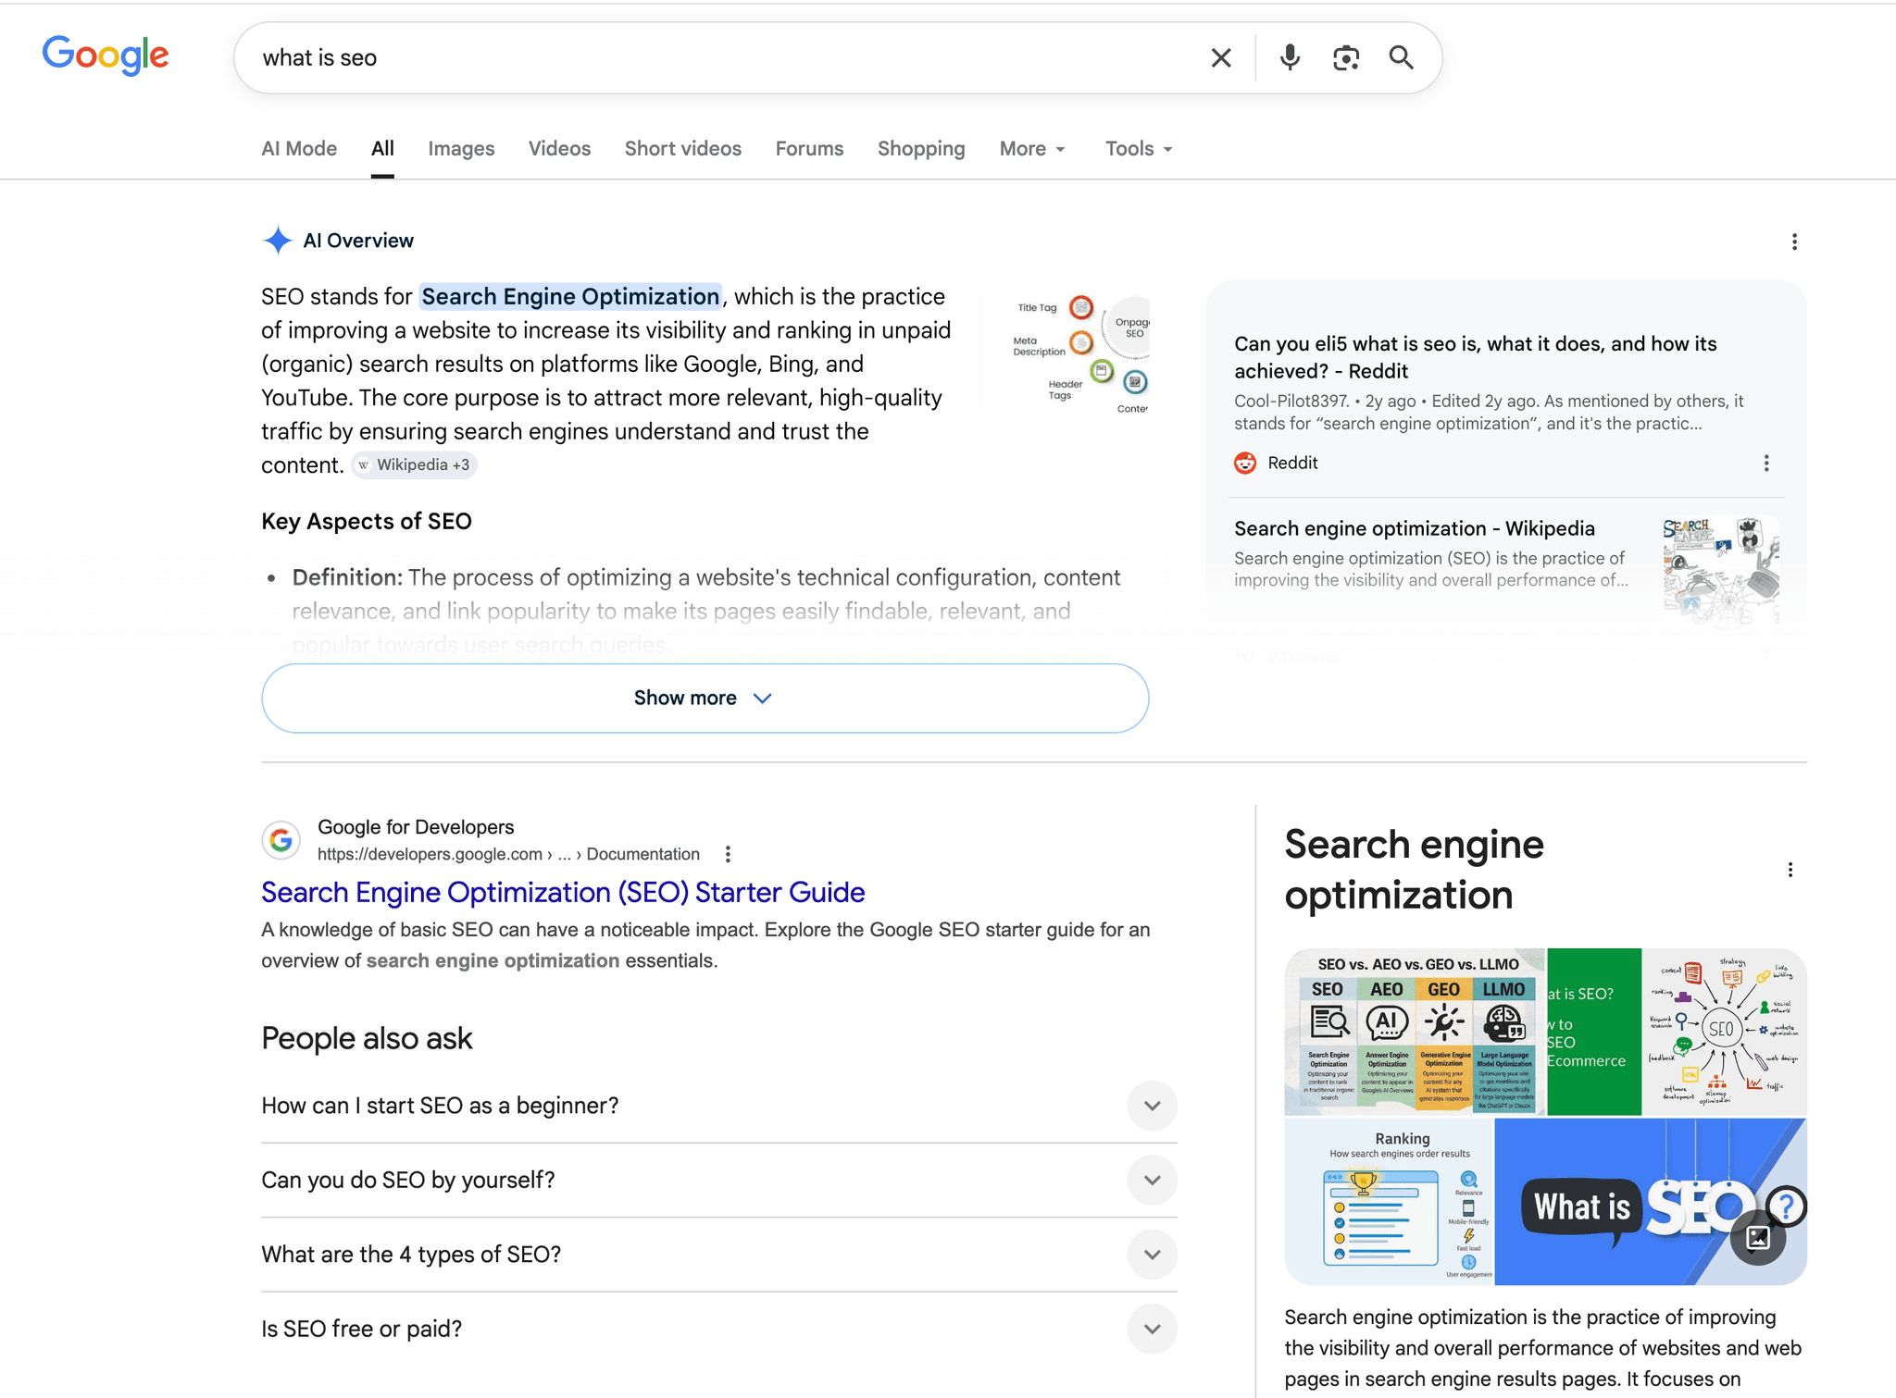The image size is (1896, 1398).
Task: Click the Wikipedia +3 source chip
Action: [x=414, y=464]
